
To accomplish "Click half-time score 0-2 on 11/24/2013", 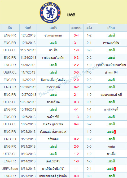I will pyautogui.click(x=89, y=58).
